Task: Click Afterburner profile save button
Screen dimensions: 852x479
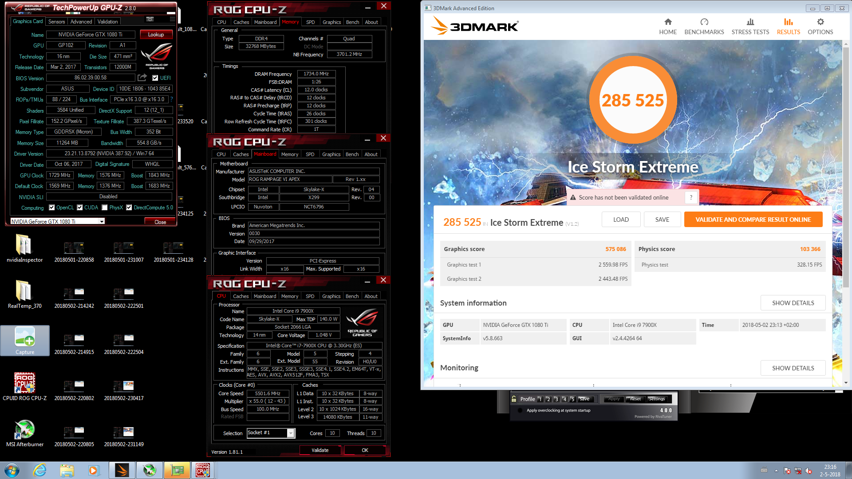Action: click(x=585, y=399)
